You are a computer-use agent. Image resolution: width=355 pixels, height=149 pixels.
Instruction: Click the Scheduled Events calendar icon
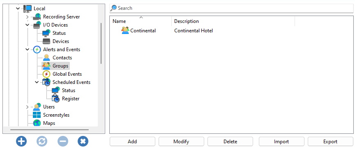[x=46, y=82]
